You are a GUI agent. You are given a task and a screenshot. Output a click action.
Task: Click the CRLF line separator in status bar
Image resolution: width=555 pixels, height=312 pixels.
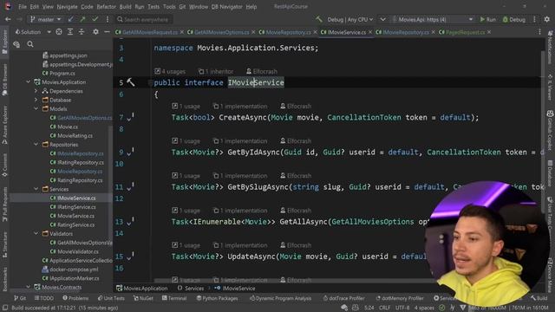point(384,308)
